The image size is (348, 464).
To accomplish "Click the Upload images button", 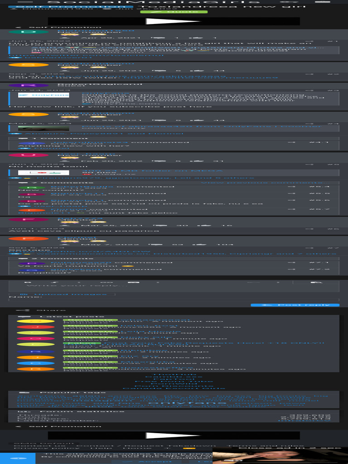I will pyautogui.click(x=62, y=294).
